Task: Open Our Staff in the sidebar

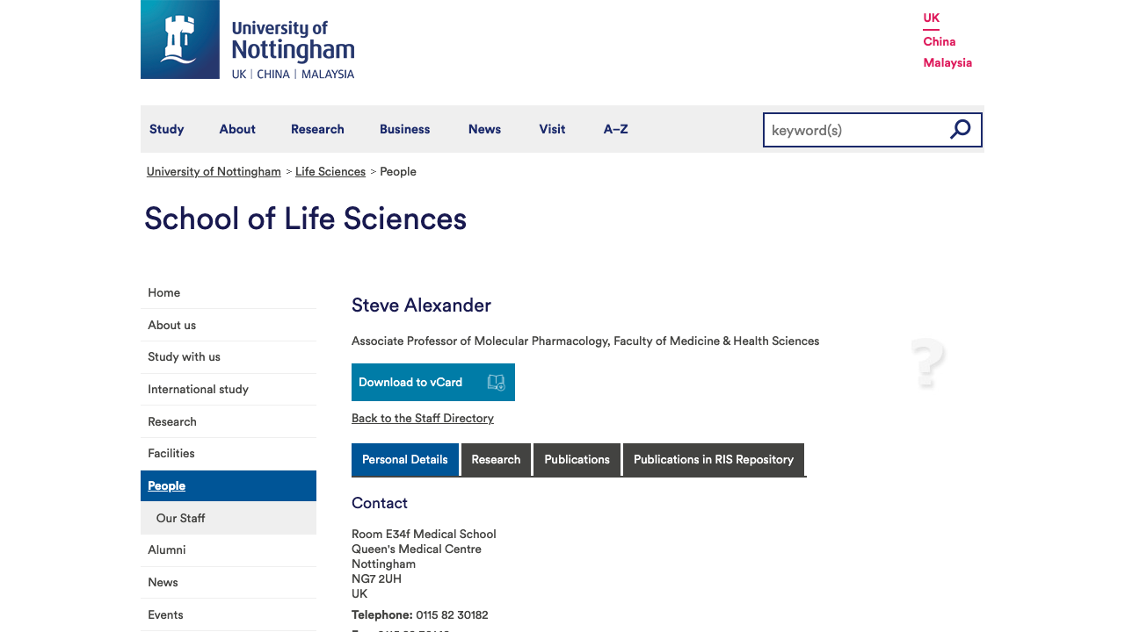Action: (x=180, y=518)
